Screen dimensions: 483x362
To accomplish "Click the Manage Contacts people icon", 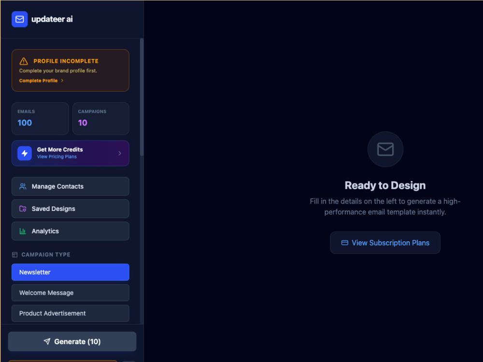I will 23,186.
